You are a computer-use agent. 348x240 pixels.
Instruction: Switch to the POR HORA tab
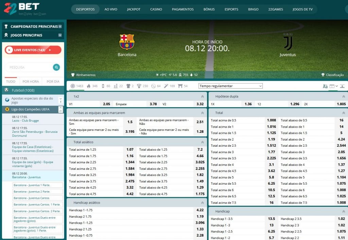tap(31, 81)
